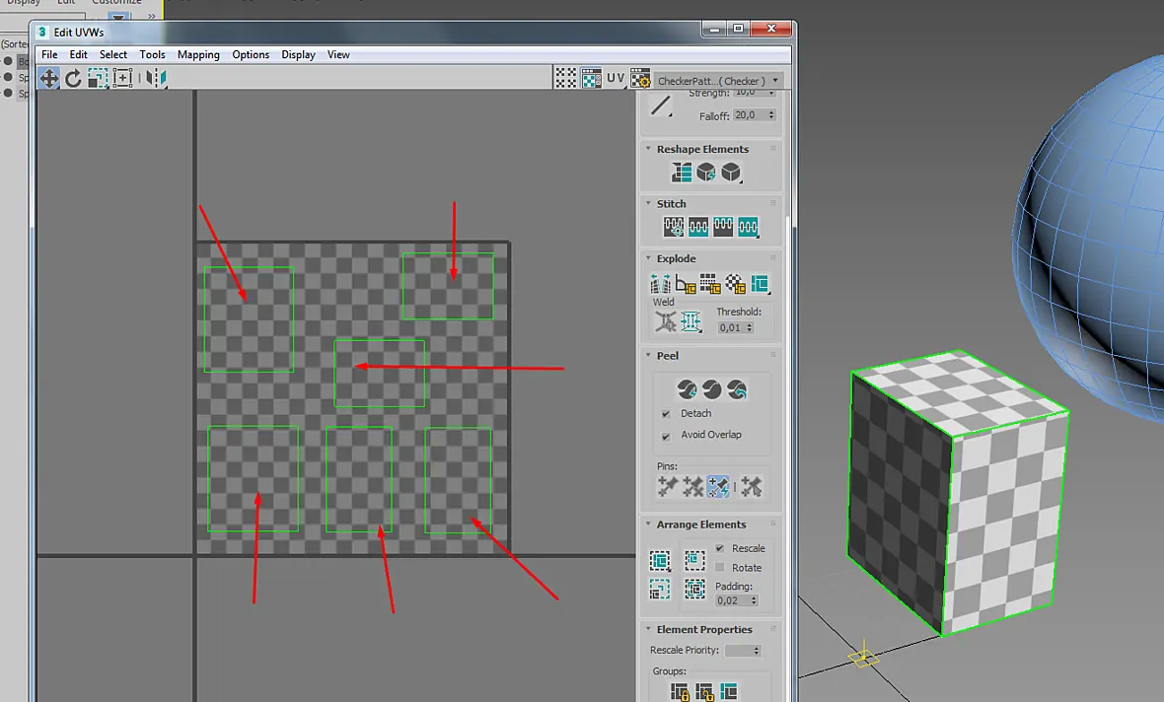Image resolution: width=1164 pixels, height=702 pixels.
Task: Click the fourth Stitch Custom icon
Action: click(749, 227)
